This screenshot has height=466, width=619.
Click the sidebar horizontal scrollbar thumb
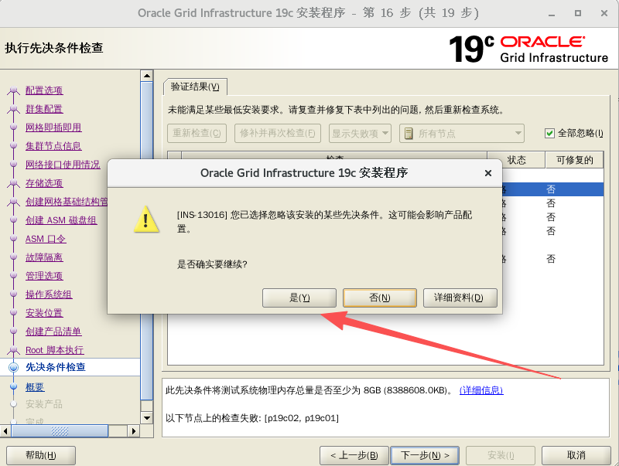tap(60, 431)
